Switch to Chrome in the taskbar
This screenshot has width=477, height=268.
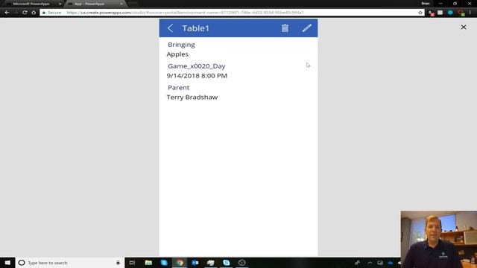click(180, 263)
